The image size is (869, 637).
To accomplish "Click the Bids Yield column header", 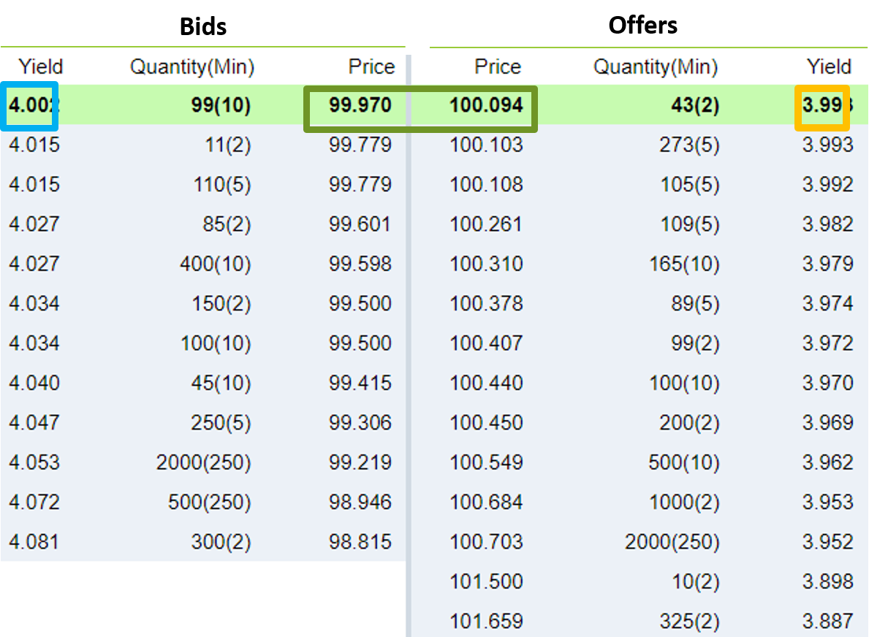I will (40, 66).
